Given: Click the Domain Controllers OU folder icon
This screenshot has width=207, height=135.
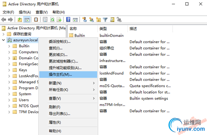Looking at the screenshot, I should [15, 58].
